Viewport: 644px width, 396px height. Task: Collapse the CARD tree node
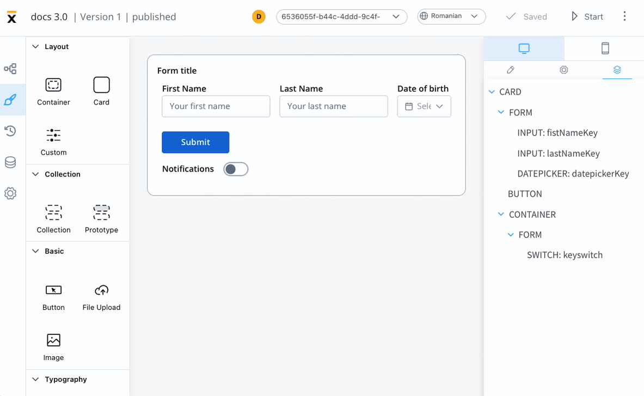click(492, 92)
